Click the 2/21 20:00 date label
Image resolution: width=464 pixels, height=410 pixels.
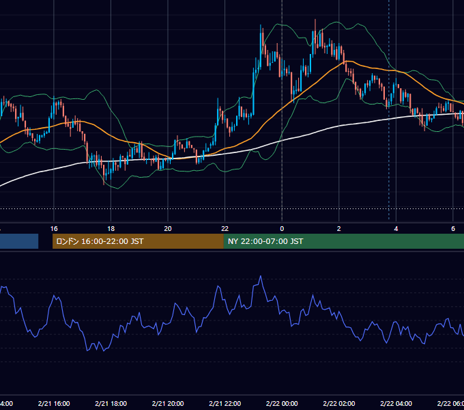tap(168, 403)
